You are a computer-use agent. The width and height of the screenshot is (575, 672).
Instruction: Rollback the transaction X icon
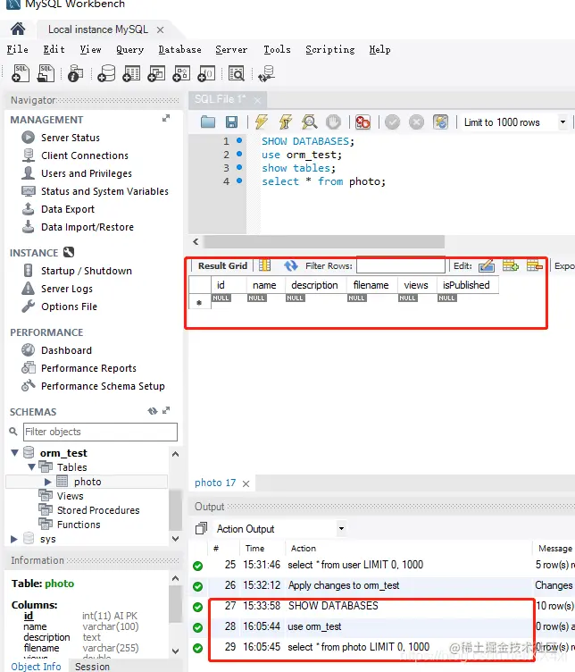tap(416, 122)
